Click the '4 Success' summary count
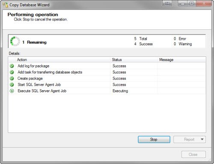 click(143, 44)
